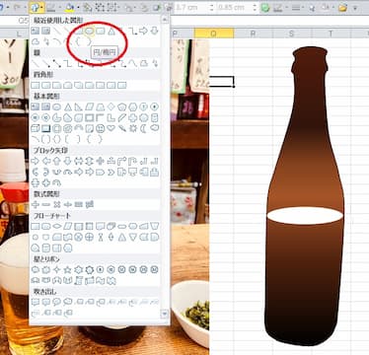369x355 pixels.
Task: Select the white ellipse on the bottle
Action: [x=305, y=216]
